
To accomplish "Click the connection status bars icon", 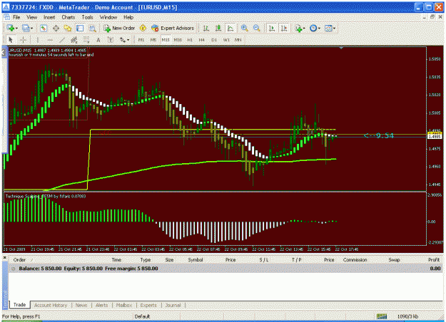I will click(382, 316).
